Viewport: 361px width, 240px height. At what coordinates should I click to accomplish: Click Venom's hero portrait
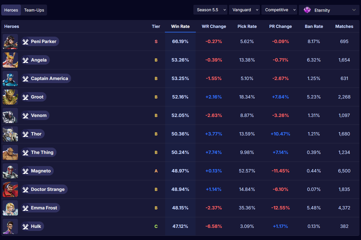10,115
